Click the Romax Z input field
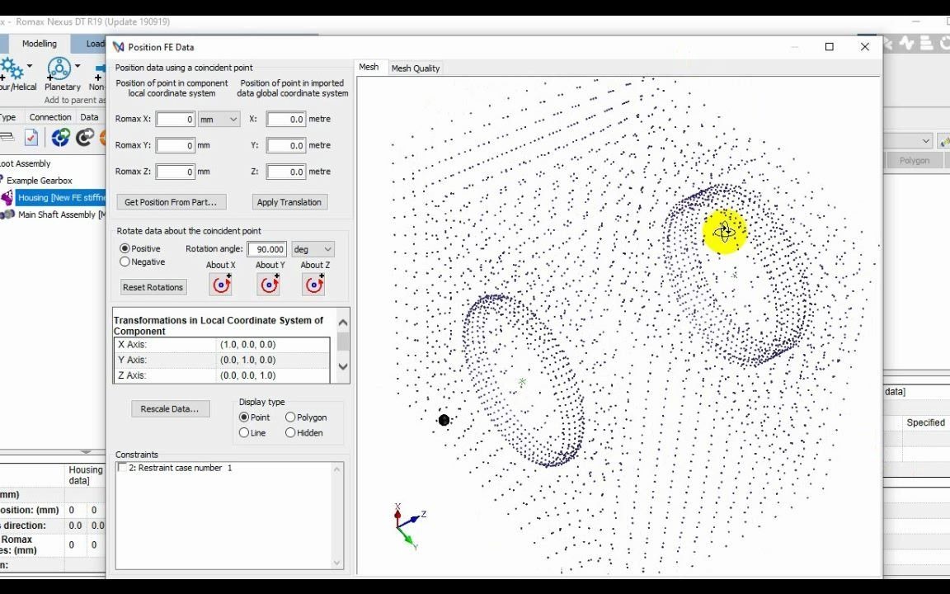The width and height of the screenshot is (950, 594). 176,172
